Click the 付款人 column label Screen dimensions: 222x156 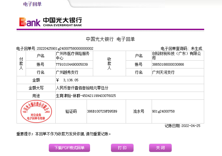click(21, 63)
